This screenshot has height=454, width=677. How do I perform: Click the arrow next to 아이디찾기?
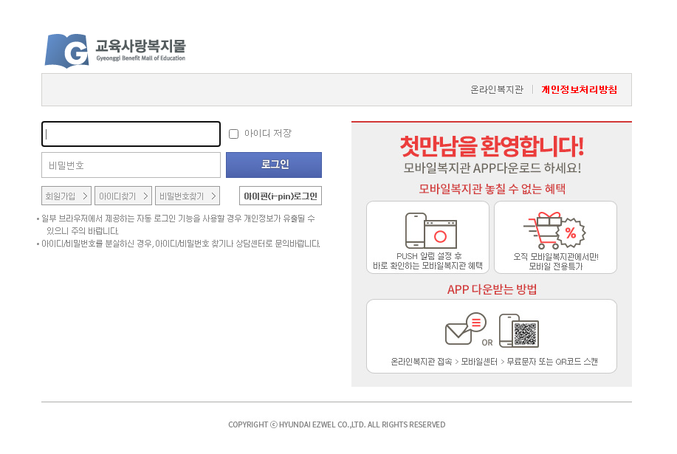point(145,196)
